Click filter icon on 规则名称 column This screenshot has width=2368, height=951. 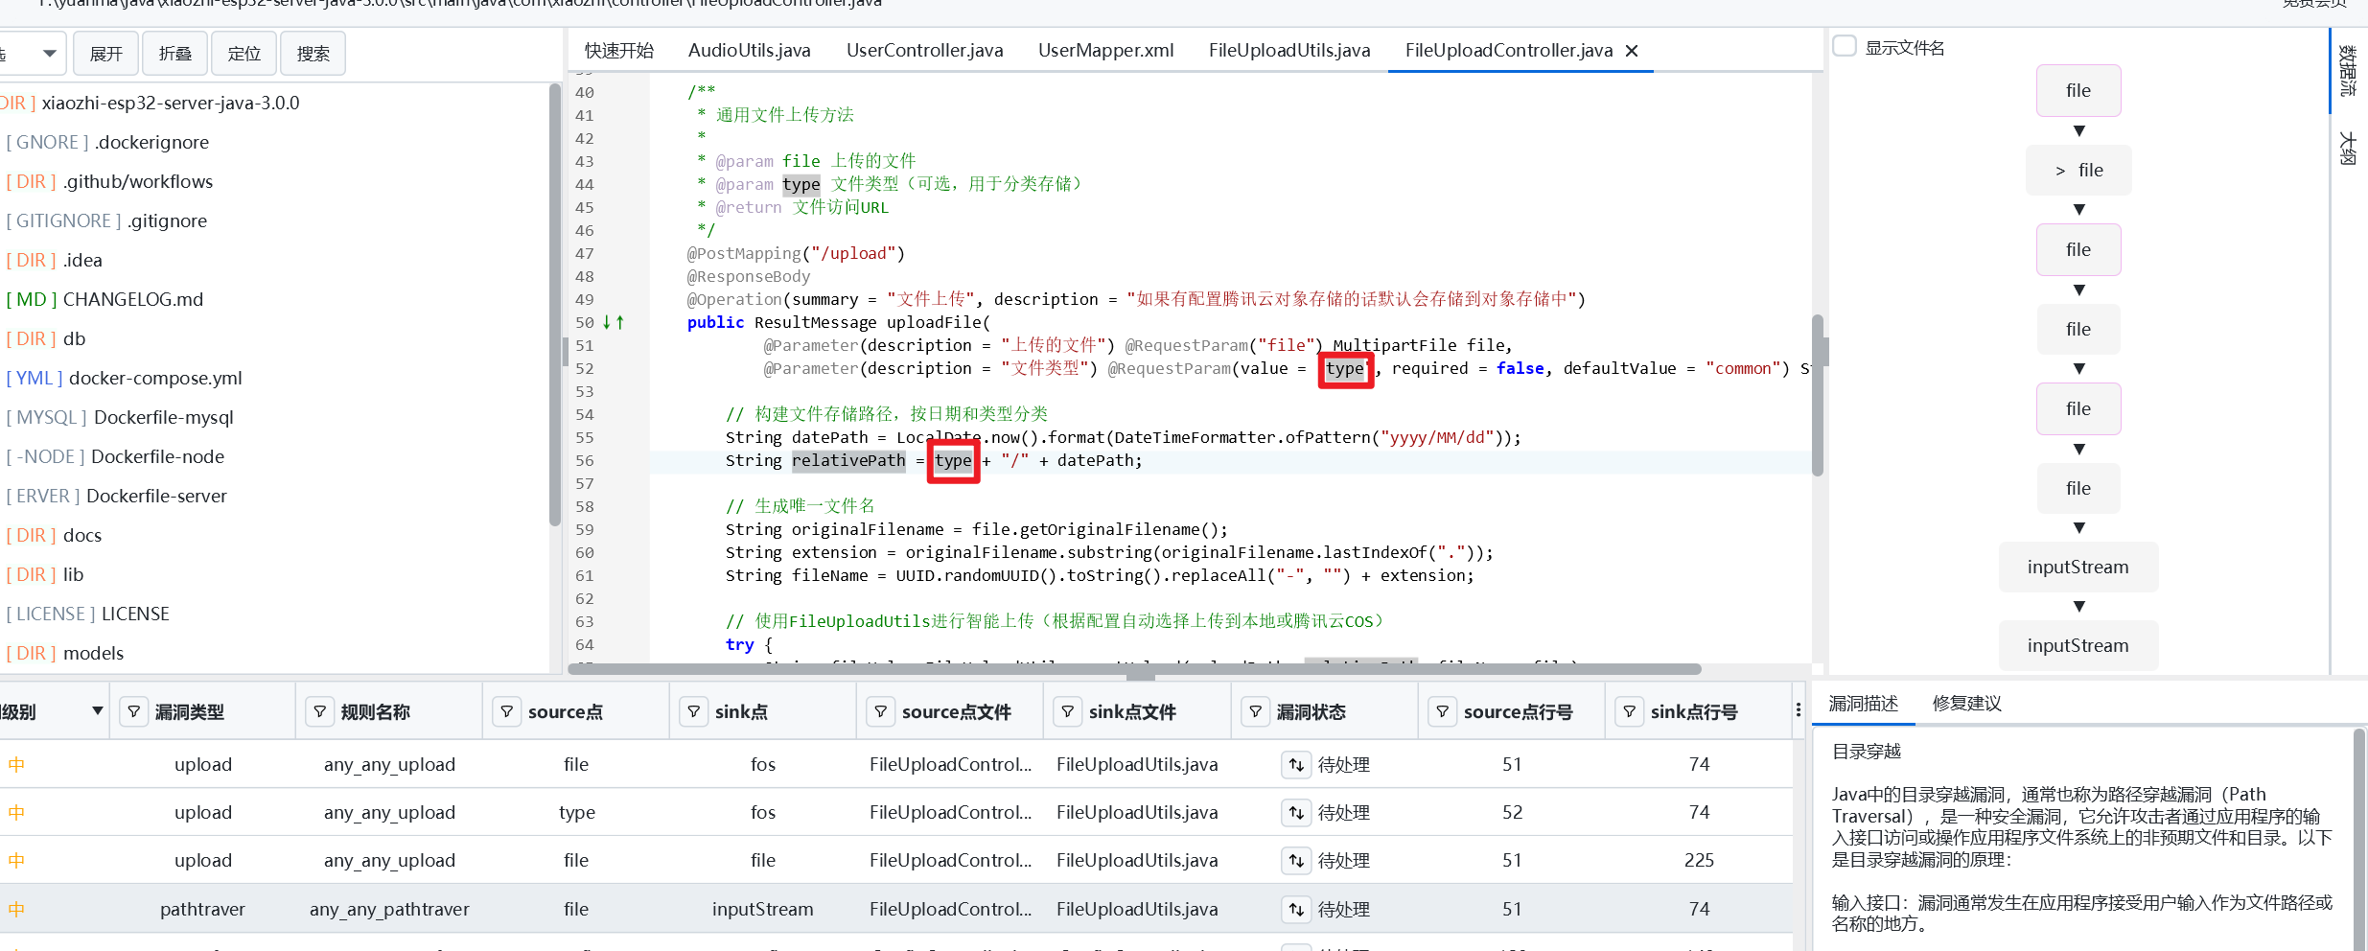(x=320, y=711)
